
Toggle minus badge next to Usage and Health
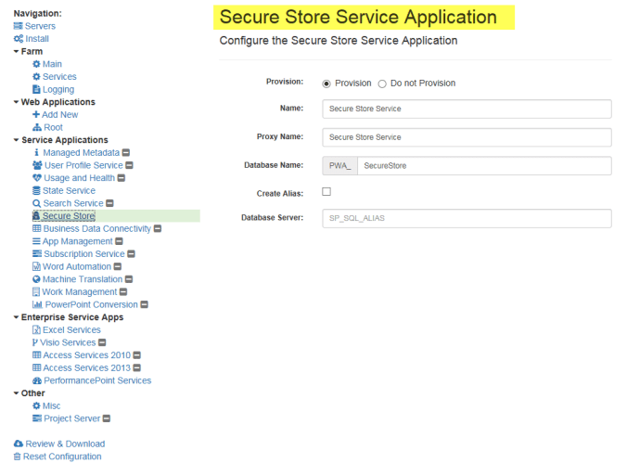tap(122, 178)
